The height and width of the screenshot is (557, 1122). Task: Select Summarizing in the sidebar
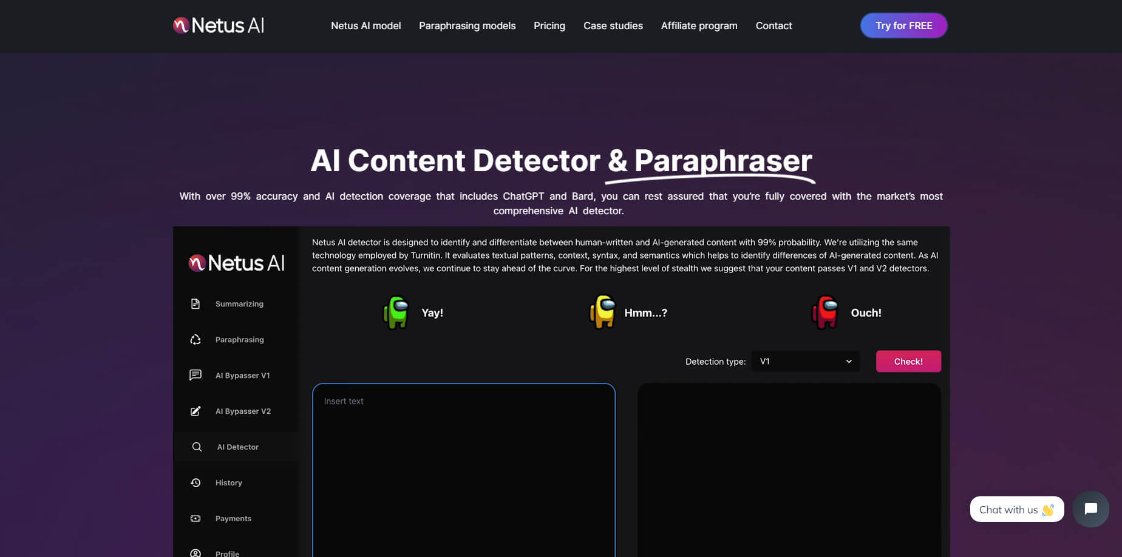236,303
